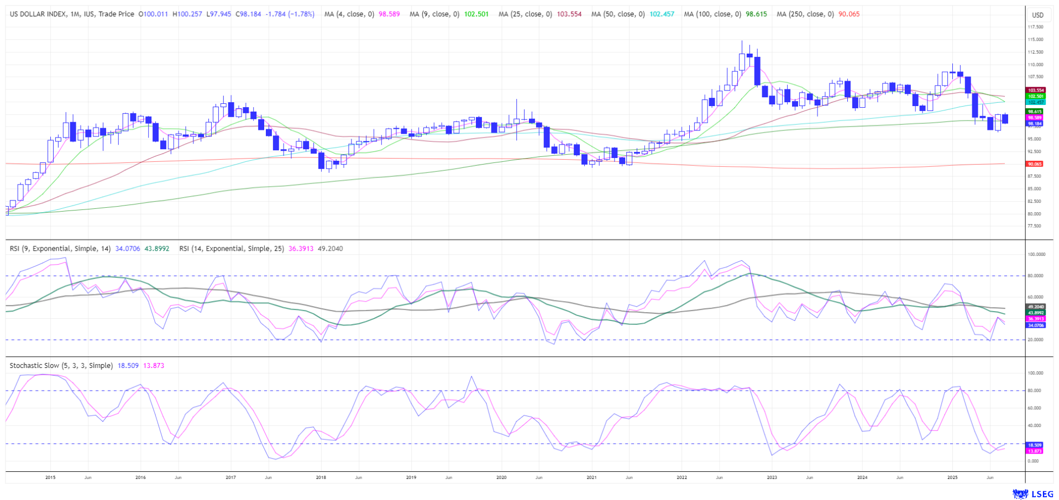Click the RSI (14, Exponential, Simple, 25) legend
Viewport: 1059px width, 500px height.
[x=232, y=249]
